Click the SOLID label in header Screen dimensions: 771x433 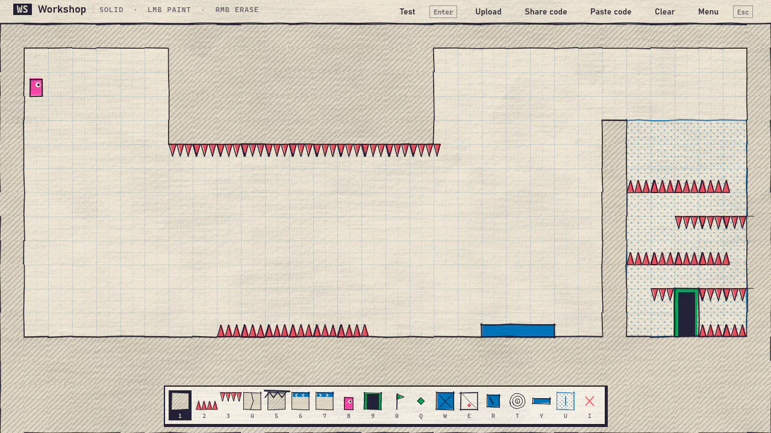tap(111, 10)
